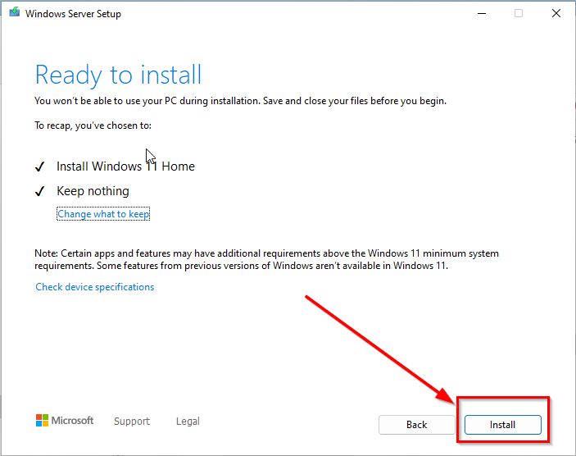Click 'To recap, you've chosen to:' text
This screenshot has height=456, width=576.
pos(93,125)
